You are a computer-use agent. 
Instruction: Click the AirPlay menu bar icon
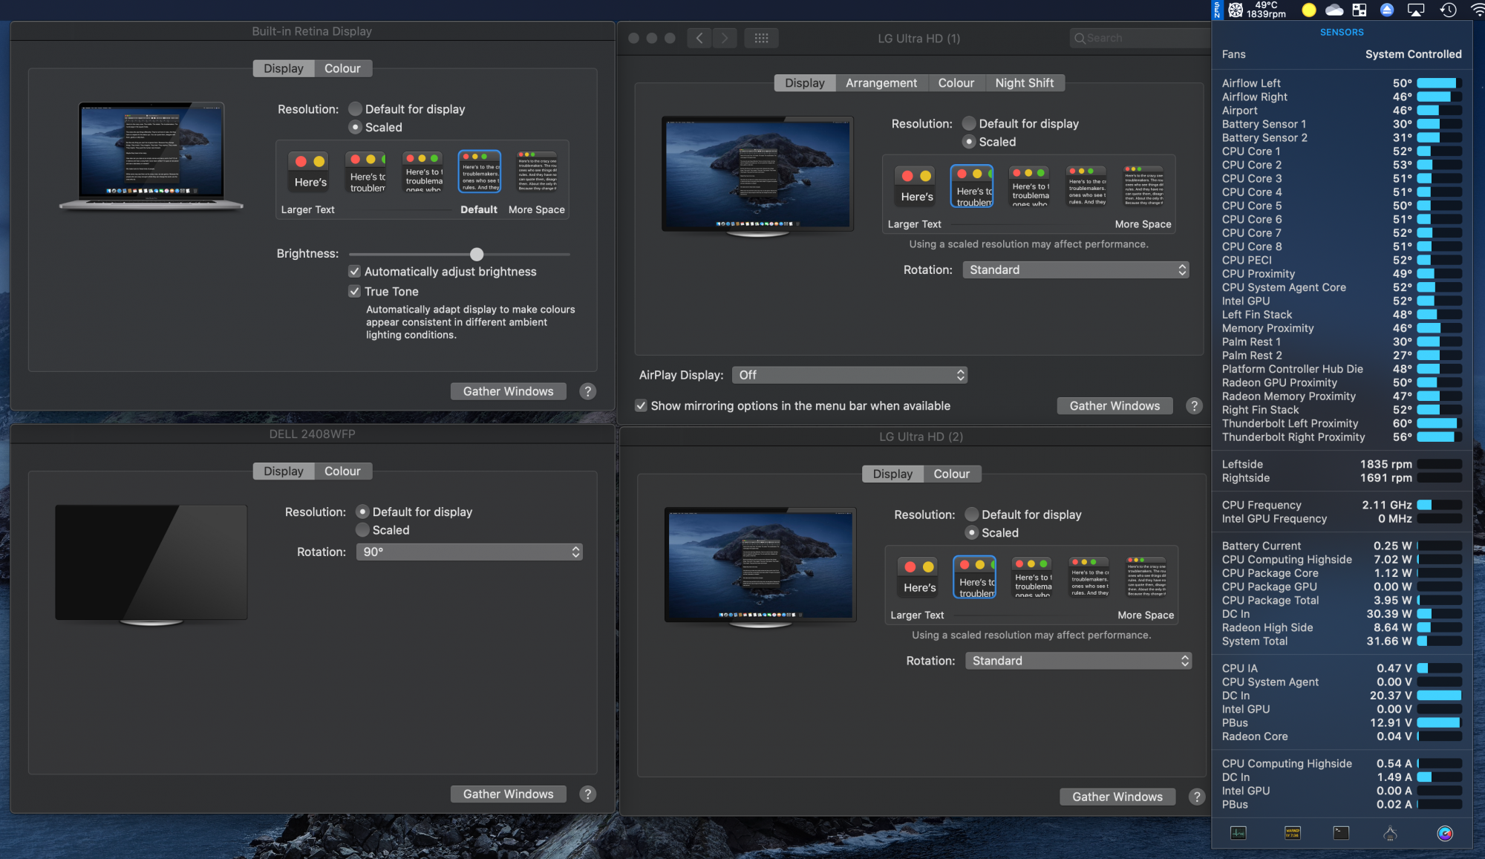[1416, 10]
